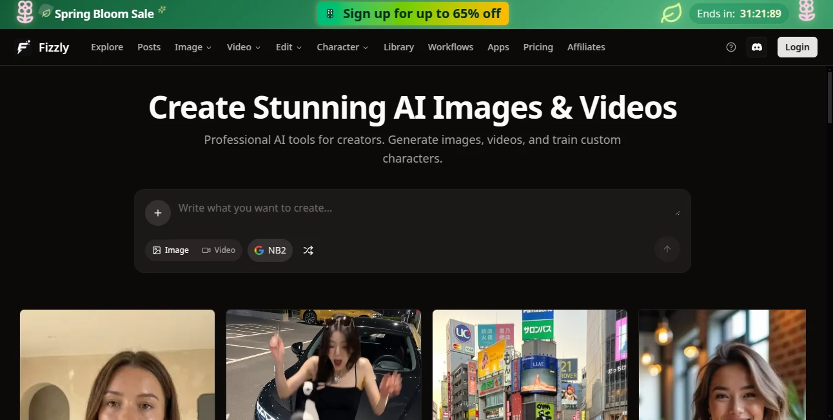Viewport: 833px width, 420px height.
Task: Open the Pricing page
Action: tap(538, 47)
